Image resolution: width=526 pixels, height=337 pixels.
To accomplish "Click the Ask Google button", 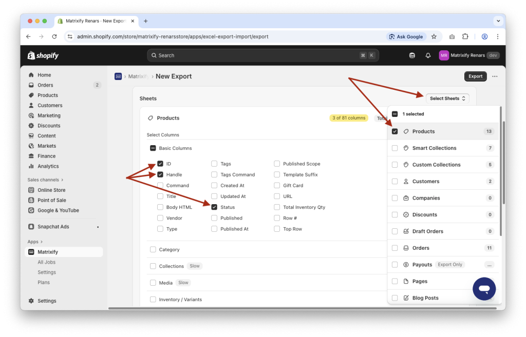I will [406, 36].
